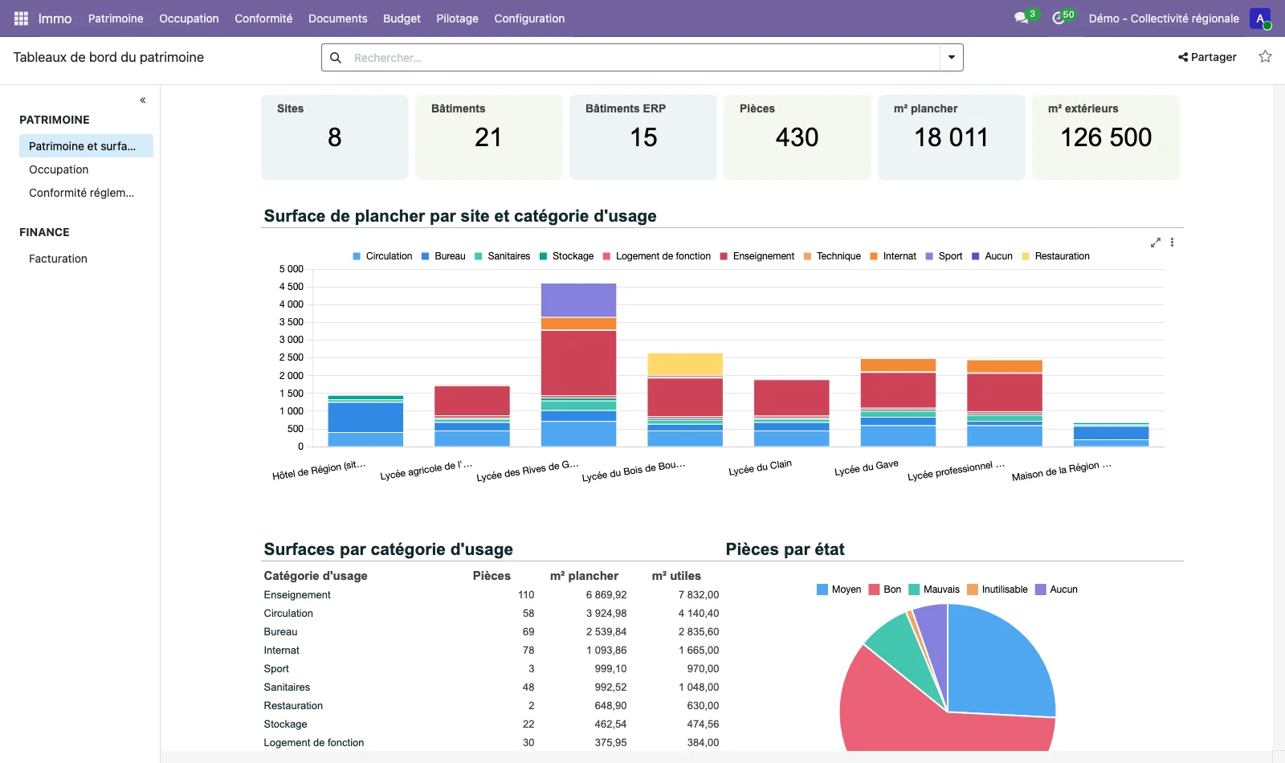Toggle the search options dropdown arrow
This screenshot has height=763, width=1285.
coord(952,58)
